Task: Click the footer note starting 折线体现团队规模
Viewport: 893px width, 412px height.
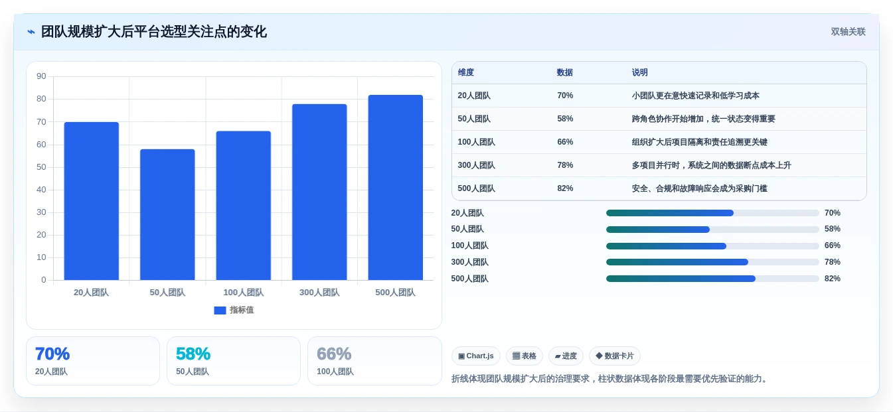Action: tap(611, 379)
